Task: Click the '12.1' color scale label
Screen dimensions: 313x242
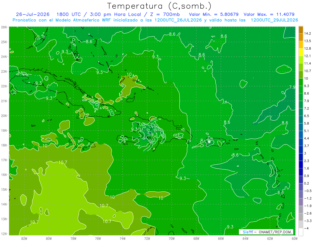Action: point(308,56)
